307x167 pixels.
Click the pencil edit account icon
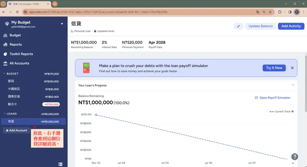pos(239,26)
